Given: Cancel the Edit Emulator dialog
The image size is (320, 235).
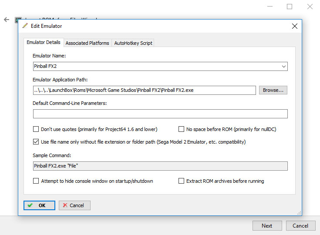Looking at the screenshot, I should [74, 205].
